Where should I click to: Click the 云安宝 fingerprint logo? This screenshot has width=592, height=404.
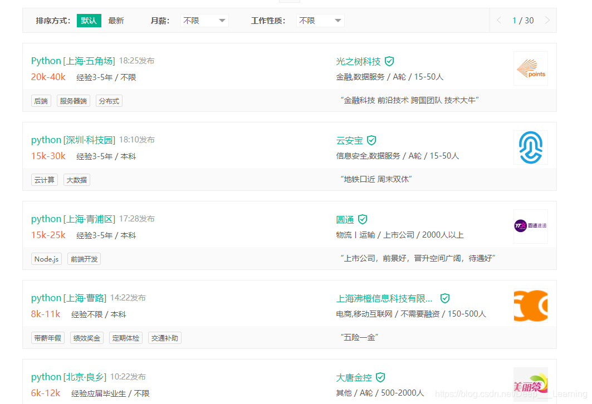(530, 147)
